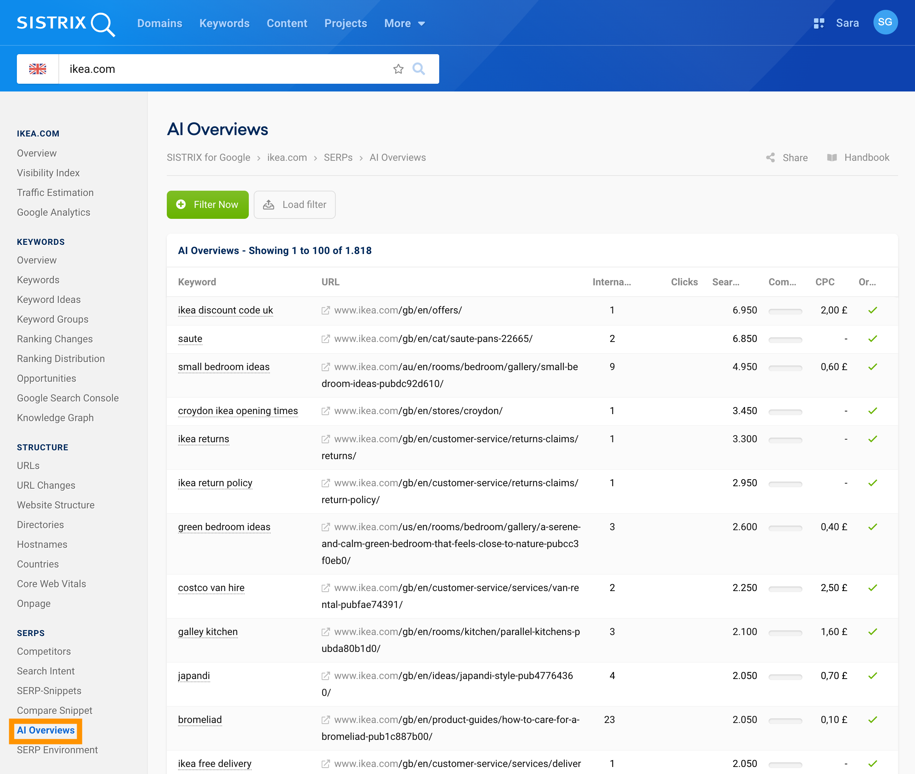
Task: Click checkmark in croydon ikea opening times row
Action: (x=872, y=411)
